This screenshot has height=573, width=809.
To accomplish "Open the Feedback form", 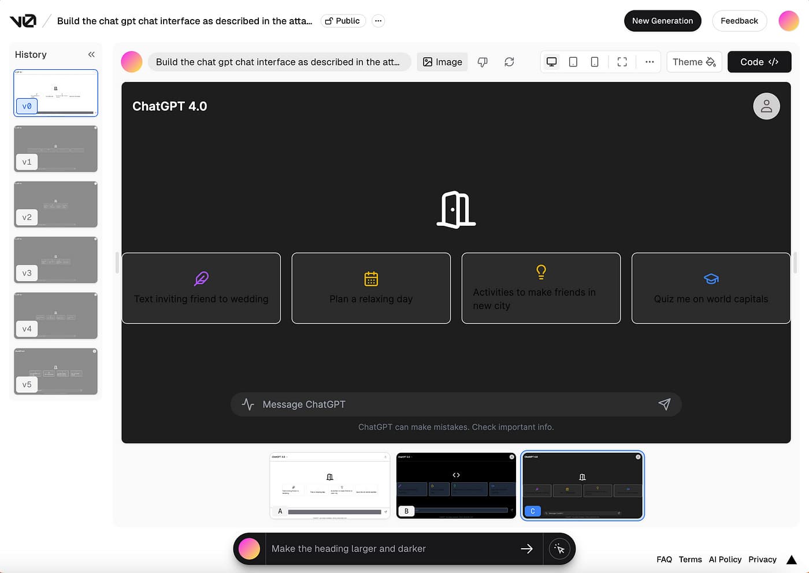I will [x=739, y=21].
